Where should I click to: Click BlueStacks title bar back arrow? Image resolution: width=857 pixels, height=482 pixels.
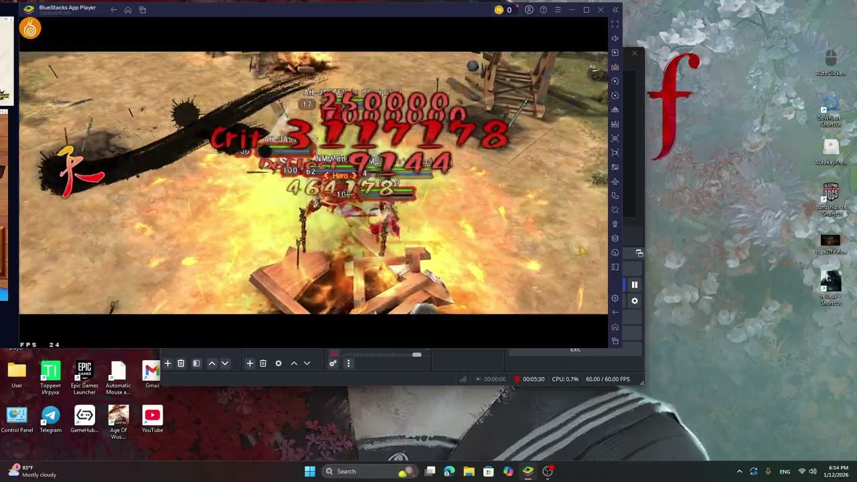tap(114, 10)
